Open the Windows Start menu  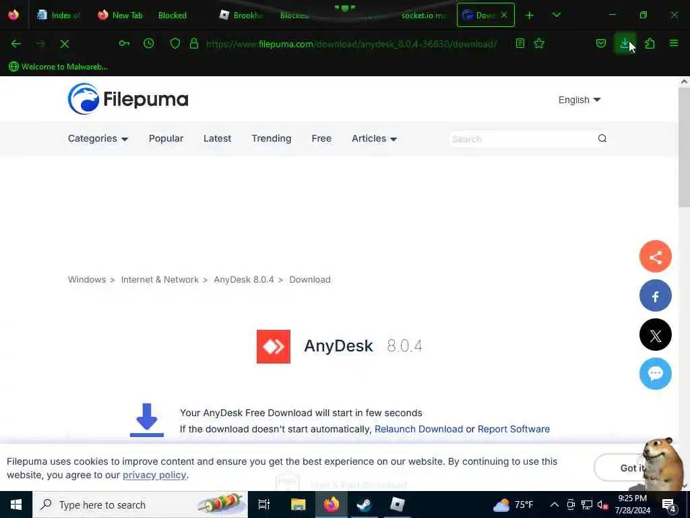16,505
